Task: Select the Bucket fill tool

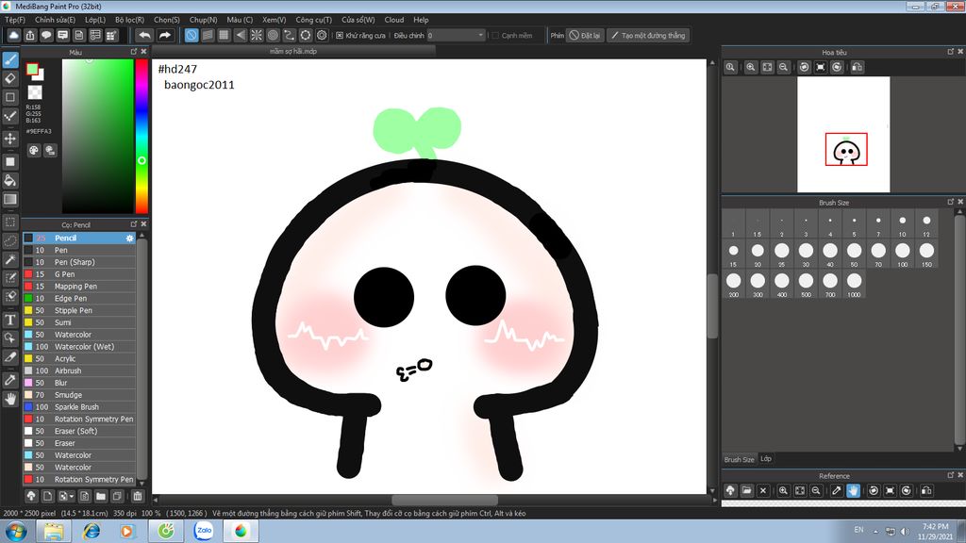Action: click(10, 180)
